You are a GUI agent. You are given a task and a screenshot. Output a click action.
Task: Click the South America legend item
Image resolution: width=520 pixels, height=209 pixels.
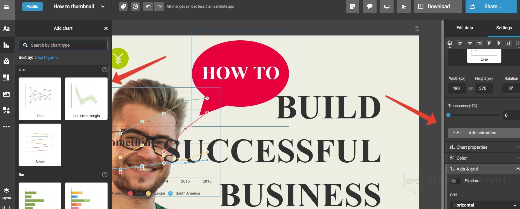(x=184, y=193)
